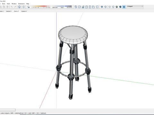Select the Scene 3 tab
This screenshot has height=115, width=154.
point(16,11)
